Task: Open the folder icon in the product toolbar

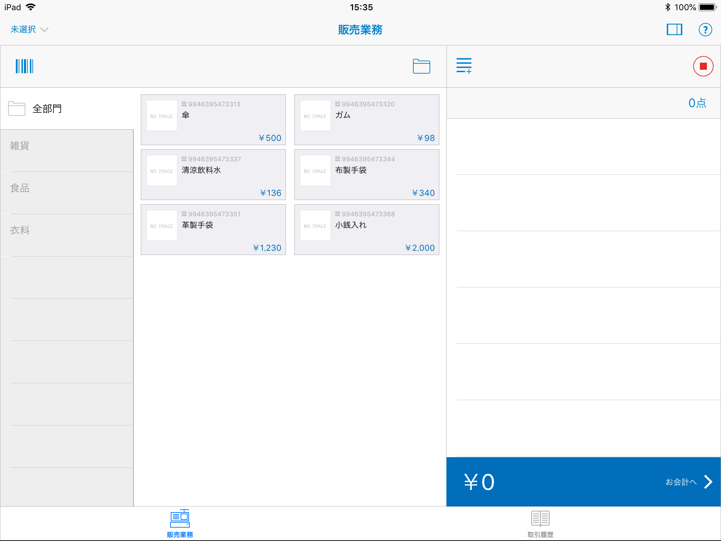Action: [x=421, y=66]
